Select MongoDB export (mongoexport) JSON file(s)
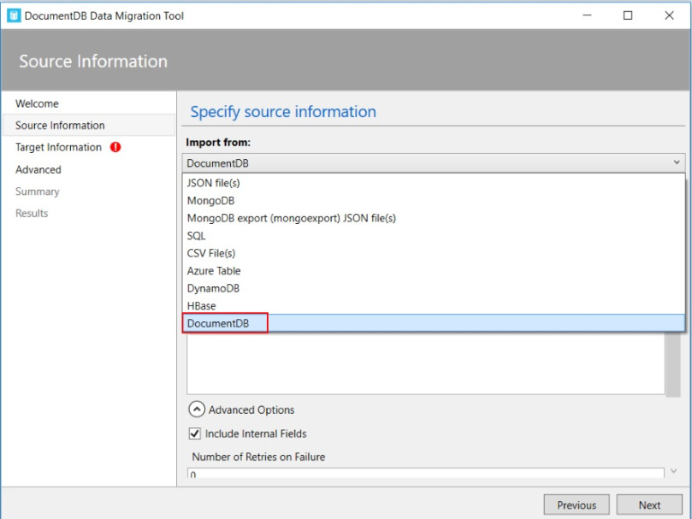This screenshot has width=692, height=519. [291, 218]
